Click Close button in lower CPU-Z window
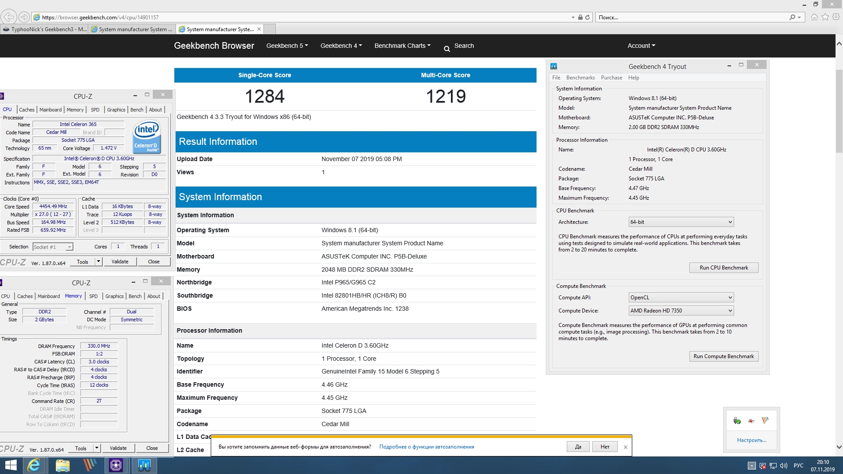The image size is (843, 474). (x=152, y=448)
